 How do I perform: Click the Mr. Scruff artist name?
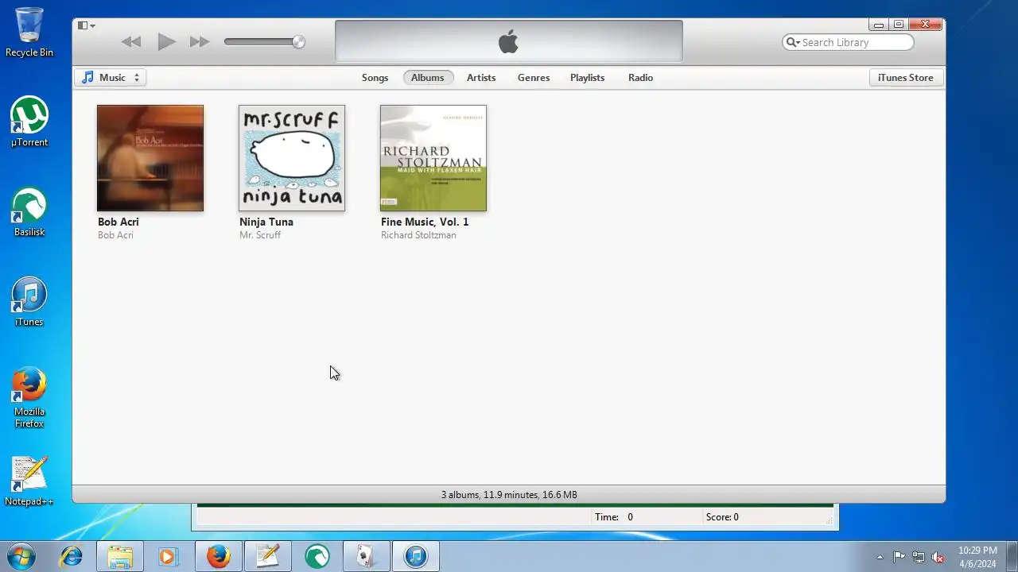[260, 235]
